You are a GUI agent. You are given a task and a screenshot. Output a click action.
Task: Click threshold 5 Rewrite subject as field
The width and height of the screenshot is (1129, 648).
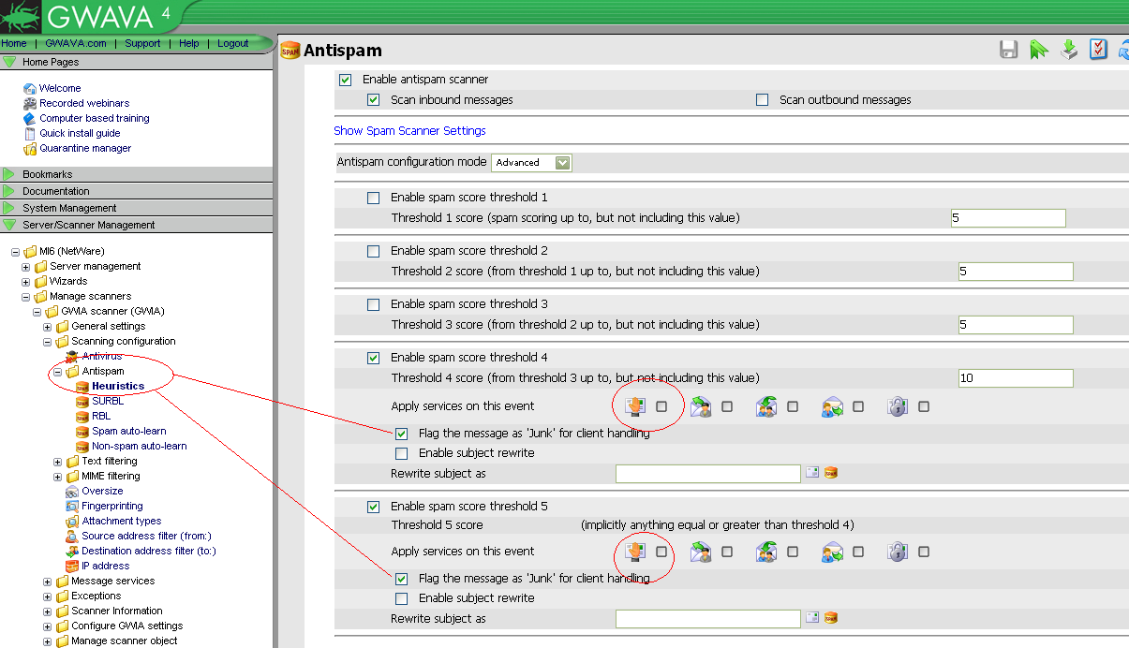tap(708, 618)
